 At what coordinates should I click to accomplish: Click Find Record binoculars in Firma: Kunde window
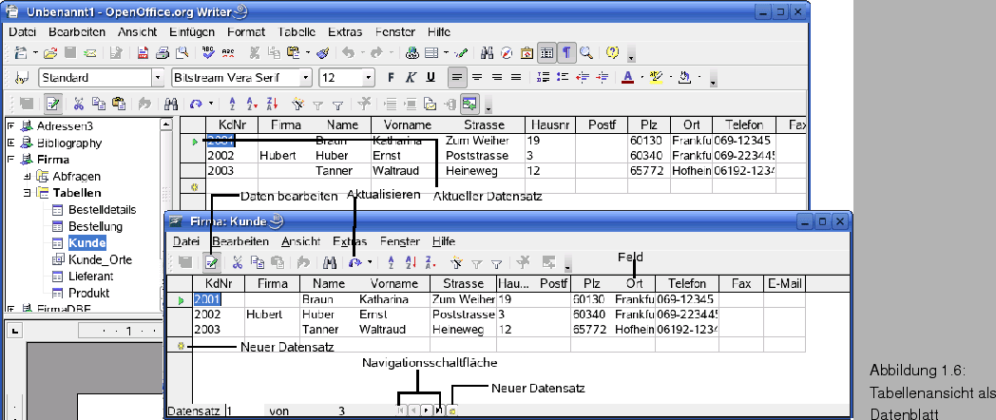coord(330,261)
